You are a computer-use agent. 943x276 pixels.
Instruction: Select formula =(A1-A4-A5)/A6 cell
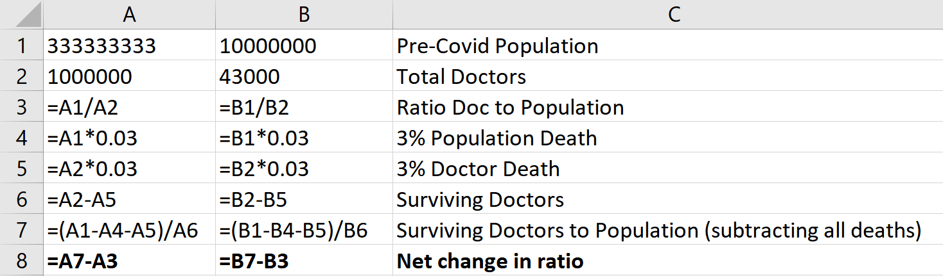129,230
